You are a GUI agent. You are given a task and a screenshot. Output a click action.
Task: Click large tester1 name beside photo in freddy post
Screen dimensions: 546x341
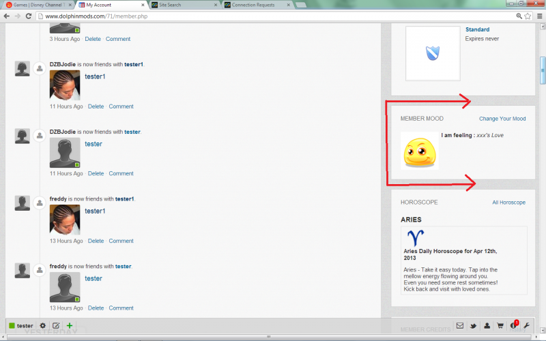pyautogui.click(x=95, y=211)
